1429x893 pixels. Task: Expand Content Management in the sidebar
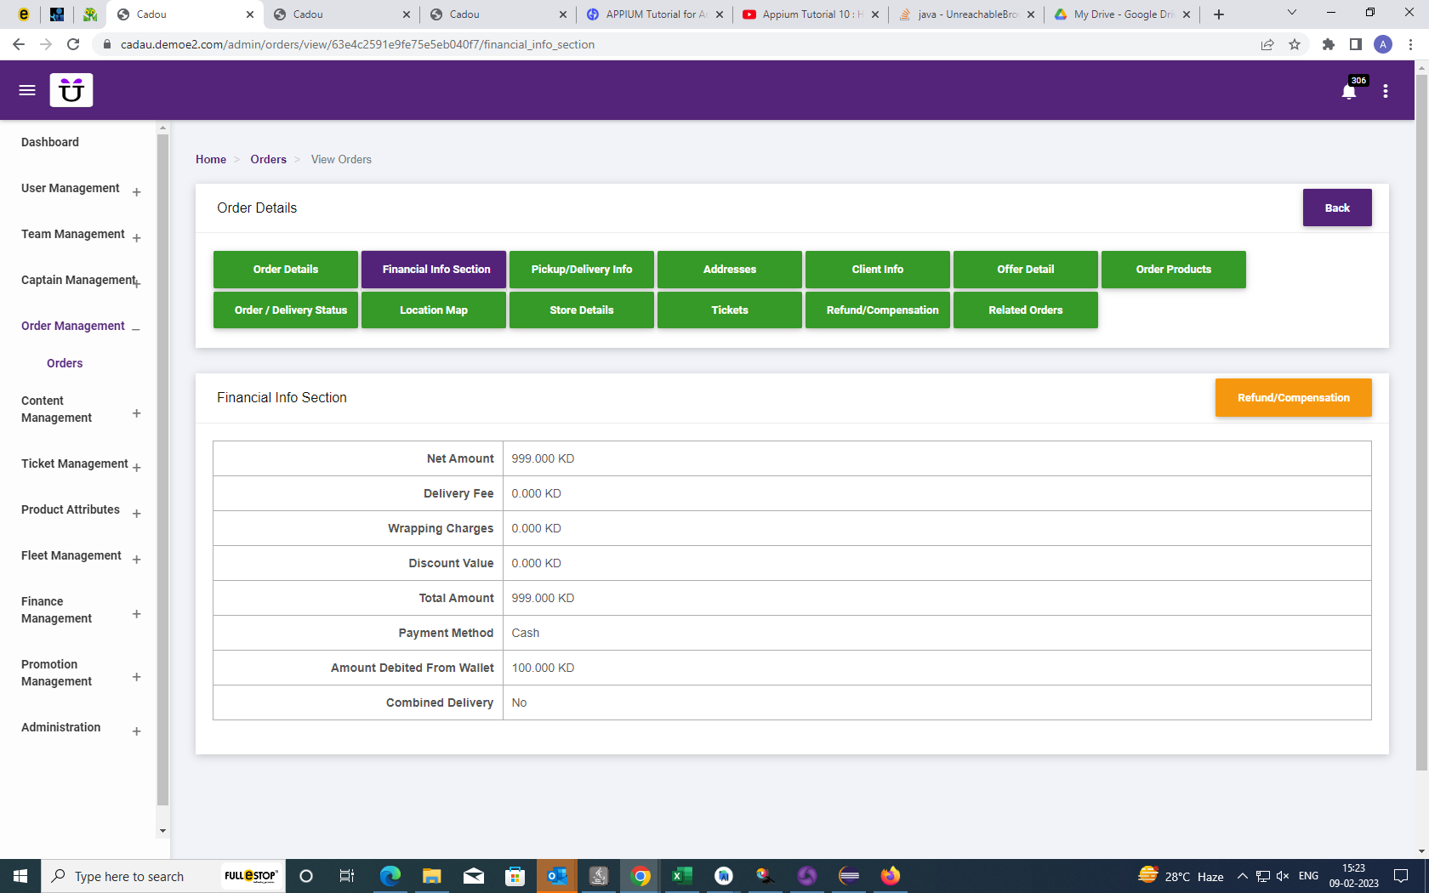136,413
